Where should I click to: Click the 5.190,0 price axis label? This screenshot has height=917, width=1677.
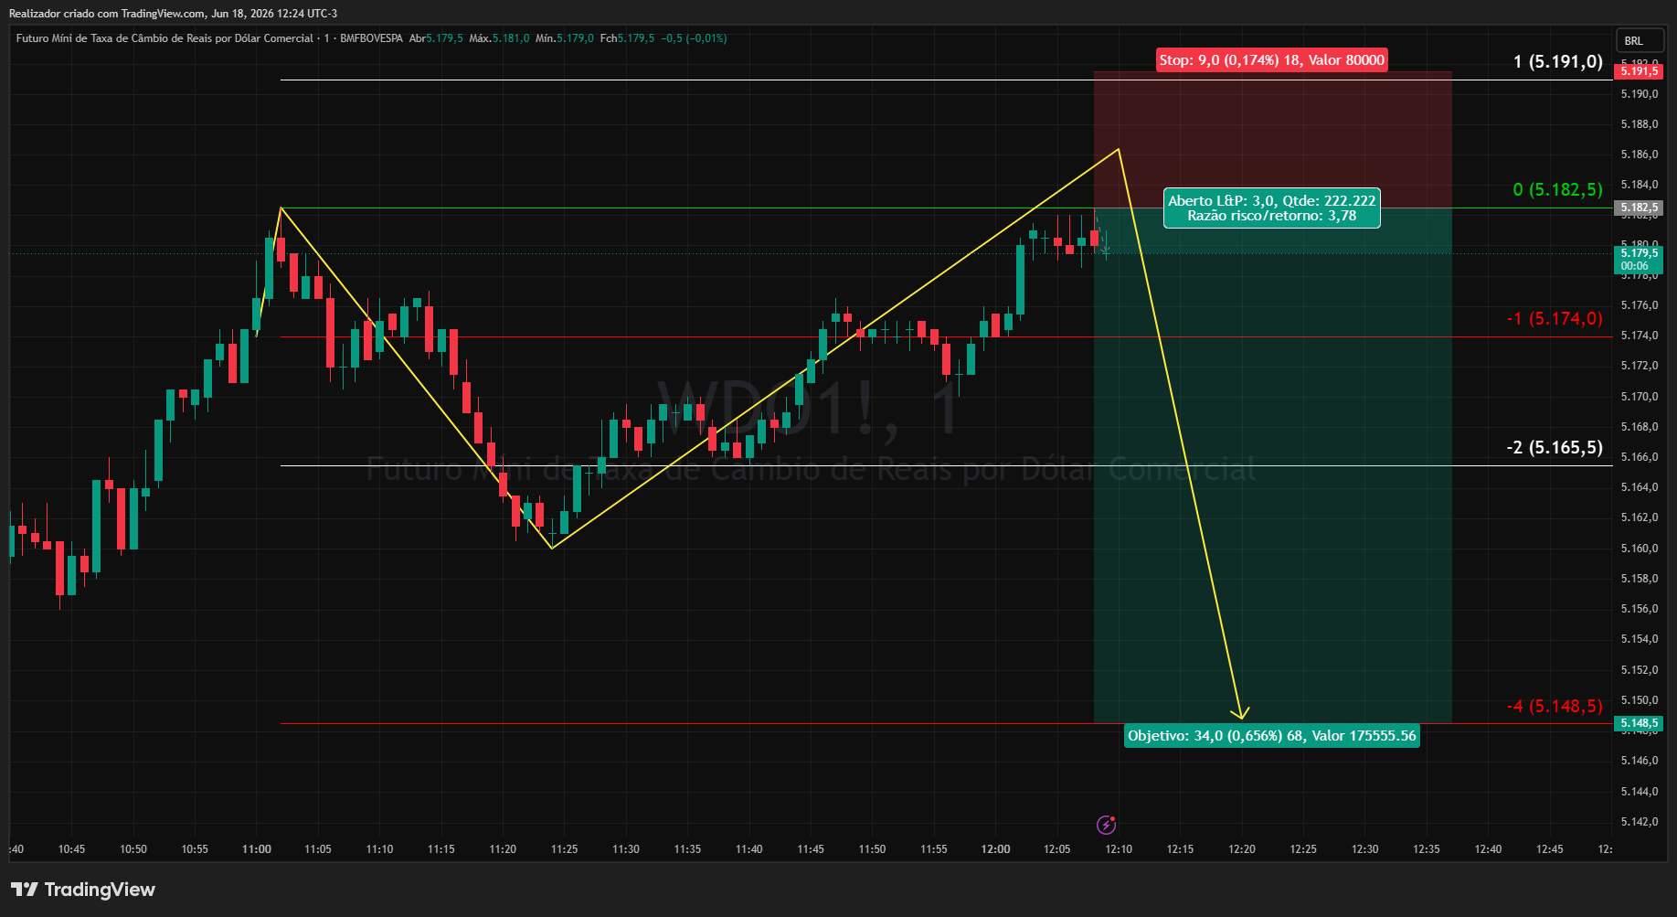1640,94
